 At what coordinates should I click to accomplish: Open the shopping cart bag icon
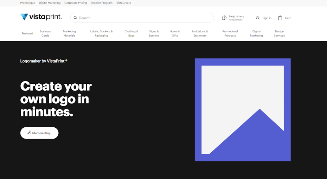280,18
